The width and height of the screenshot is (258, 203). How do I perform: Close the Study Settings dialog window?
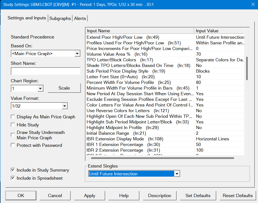(253, 4)
